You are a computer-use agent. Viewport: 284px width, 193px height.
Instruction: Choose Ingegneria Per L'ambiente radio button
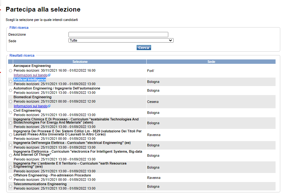click(x=11, y=167)
